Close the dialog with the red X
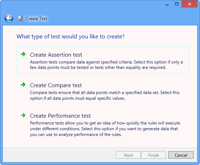This screenshot has height=165, width=200. point(189,4)
